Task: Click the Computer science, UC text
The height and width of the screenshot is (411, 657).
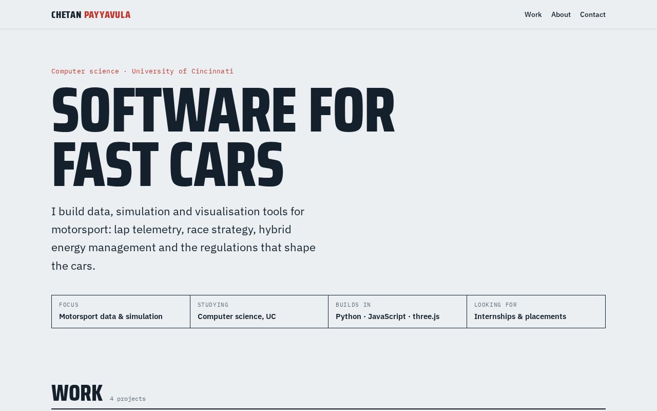Action: (x=237, y=316)
